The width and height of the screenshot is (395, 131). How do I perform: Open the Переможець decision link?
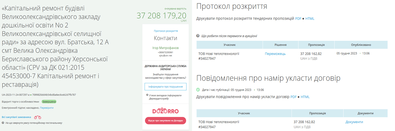coord(275,54)
